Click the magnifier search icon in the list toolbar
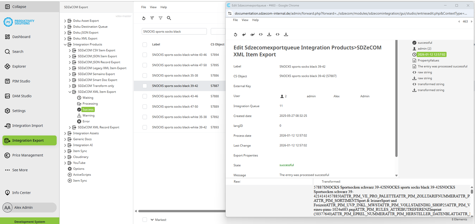475x224 pixels. (x=169, y=18)
